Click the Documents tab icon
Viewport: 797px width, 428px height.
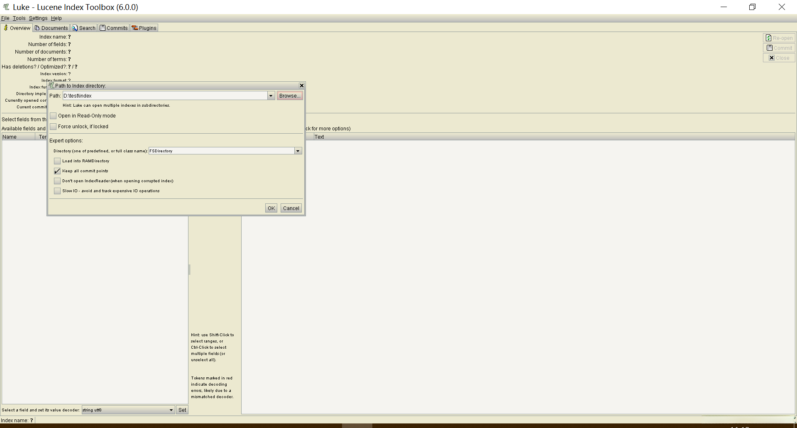tap(37, 28)
